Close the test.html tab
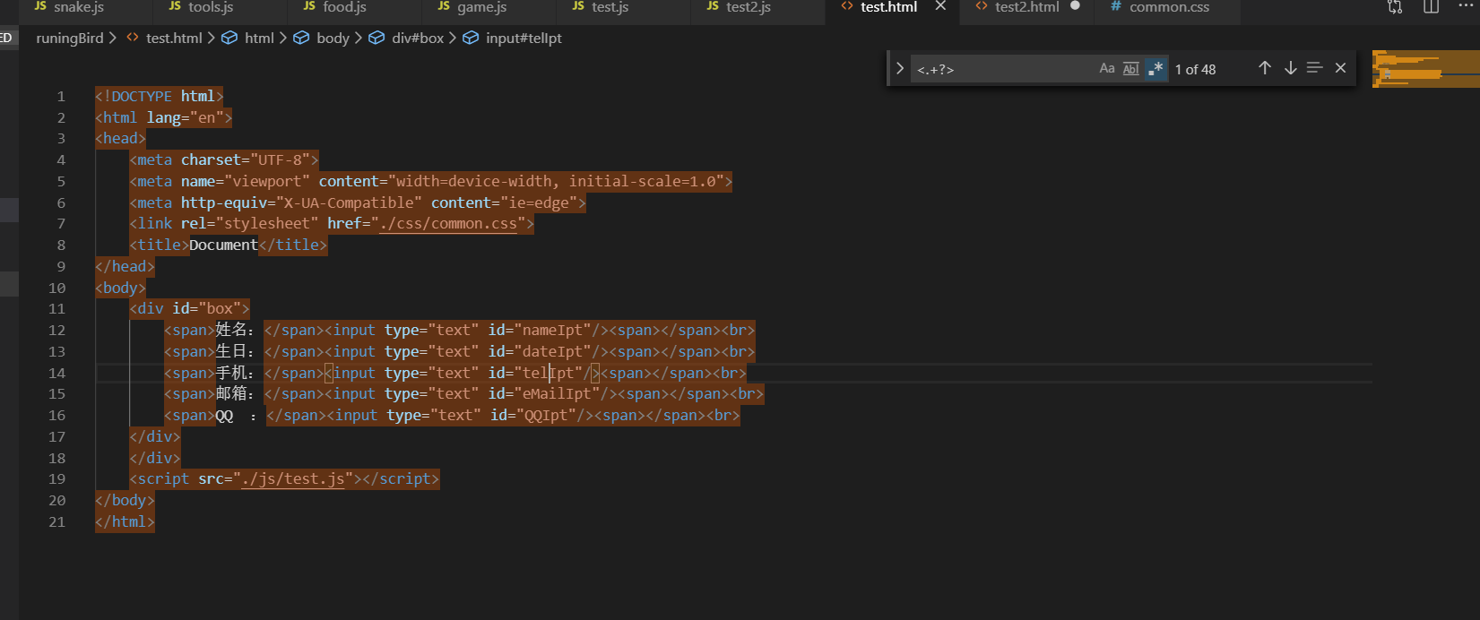 (940, 6)
